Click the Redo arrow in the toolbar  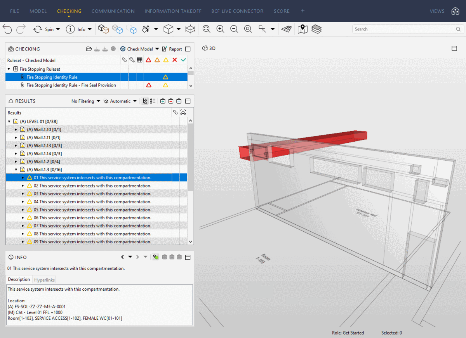click(21, 29)
